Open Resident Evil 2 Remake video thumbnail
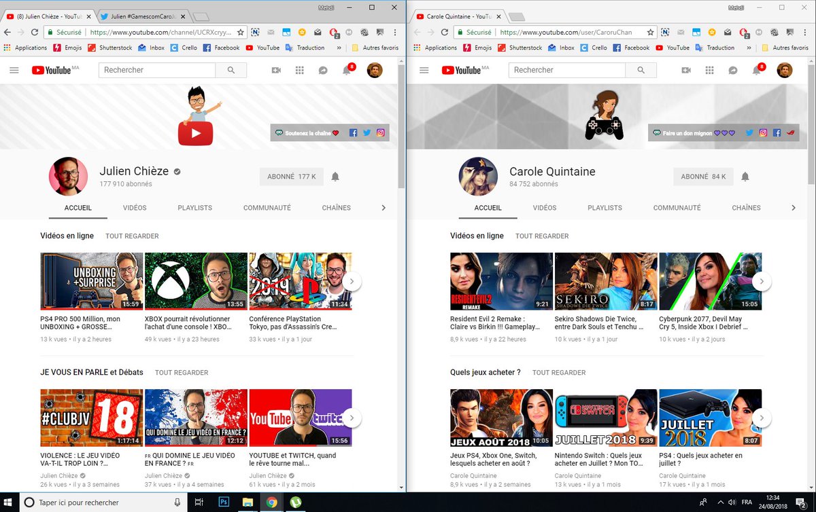Screen dimensions: 816x512 tap(501, 281)
